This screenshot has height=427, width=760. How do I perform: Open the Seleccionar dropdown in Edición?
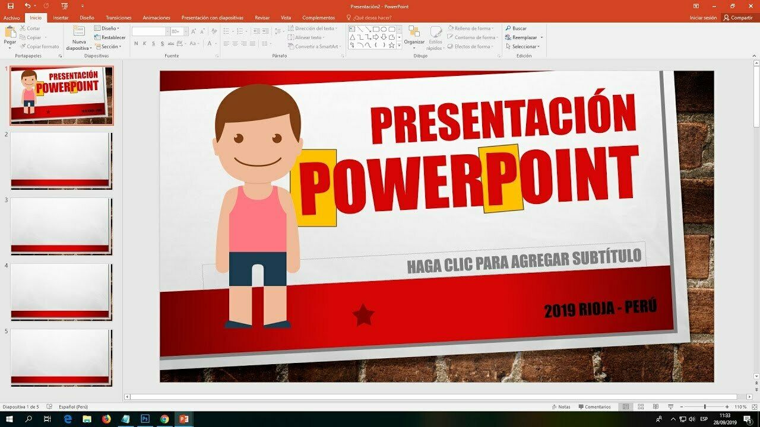point(525,46)
